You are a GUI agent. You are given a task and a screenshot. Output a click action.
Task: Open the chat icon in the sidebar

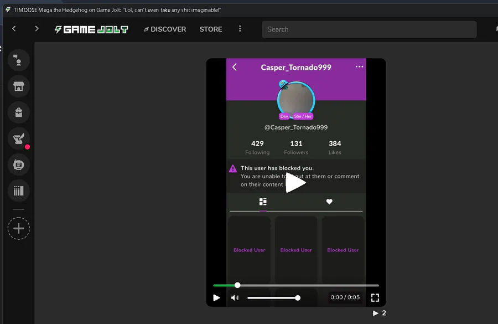[19, 60]
